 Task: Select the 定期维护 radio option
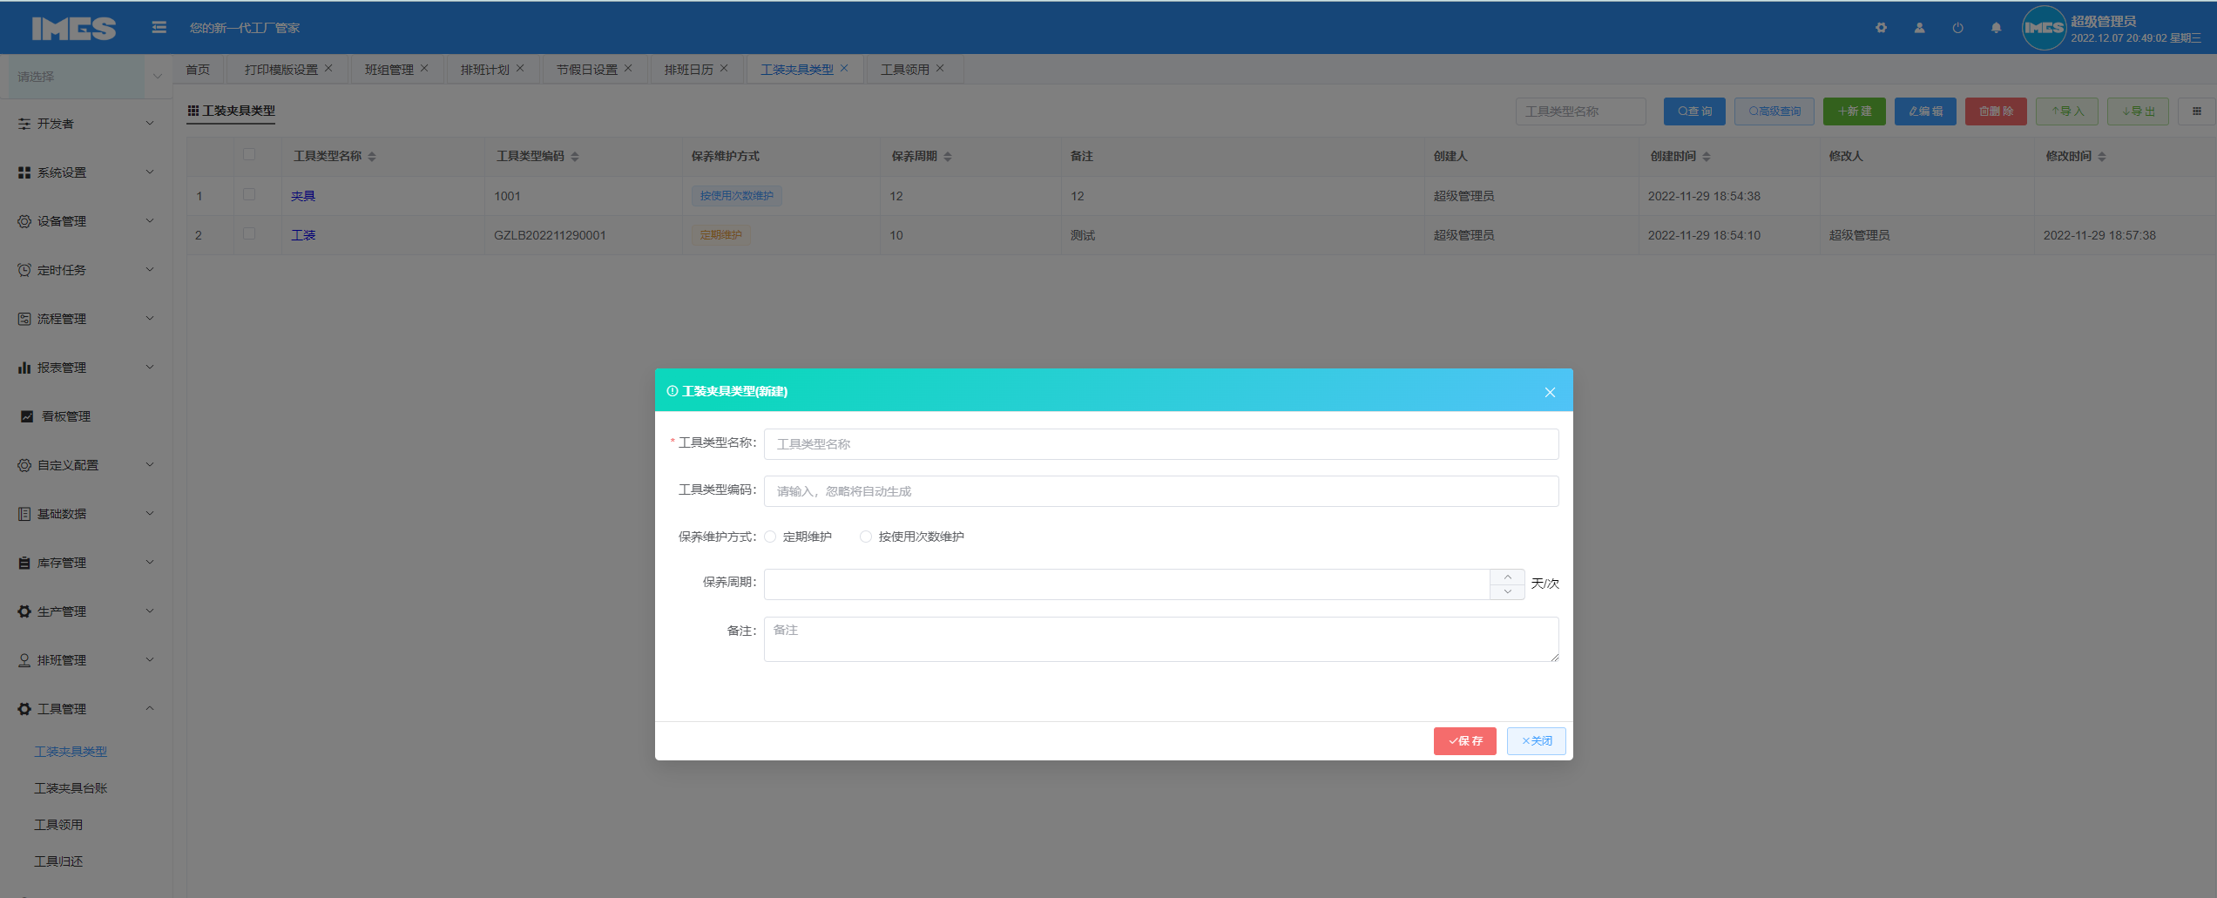coord(770,537)
